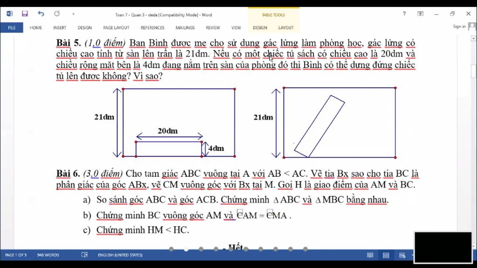Click the "21dm" label beside the right rectangle
The height and width of the screenshot is (268, 477).
pyautogui.click(x=263, y=117)
